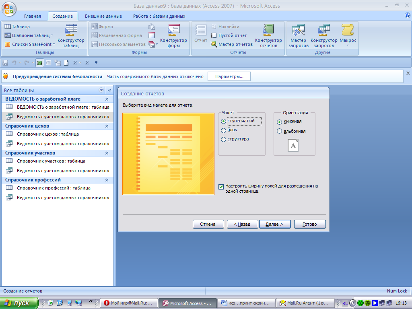Open Конструктор таблиц
Image resolution: width=412 pixels, height=309 pixels.
71,35
